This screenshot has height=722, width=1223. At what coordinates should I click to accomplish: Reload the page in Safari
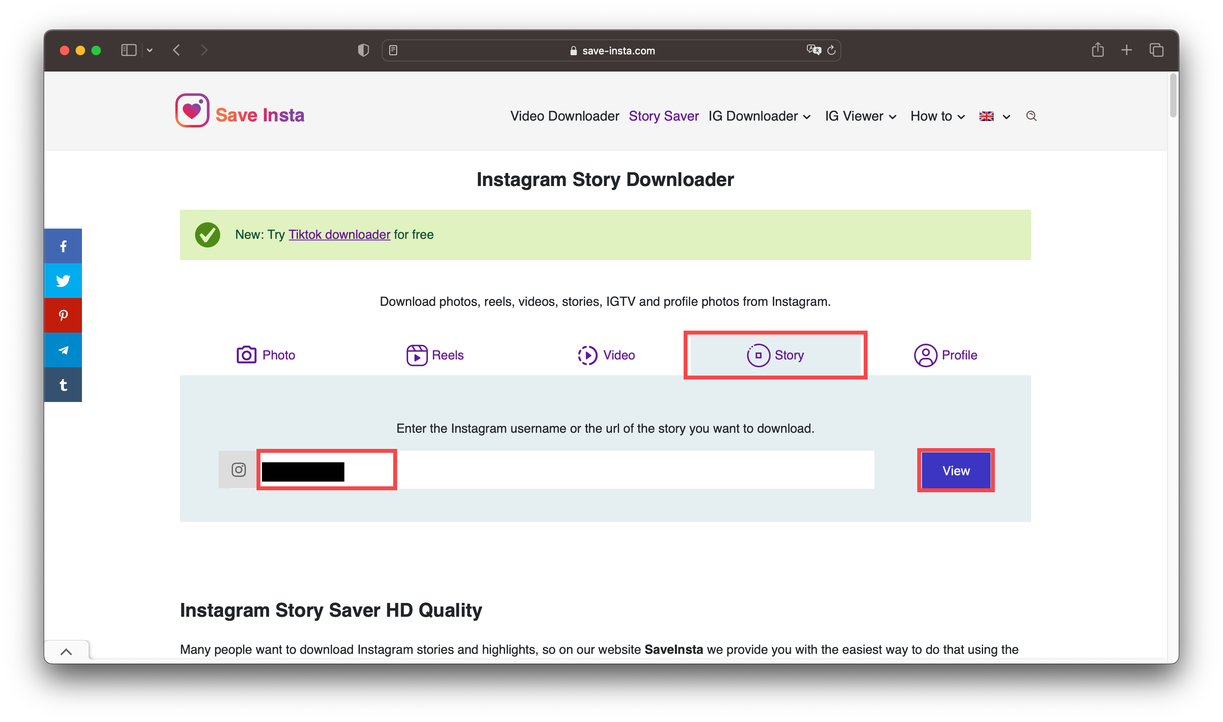[x=831, y=50]
